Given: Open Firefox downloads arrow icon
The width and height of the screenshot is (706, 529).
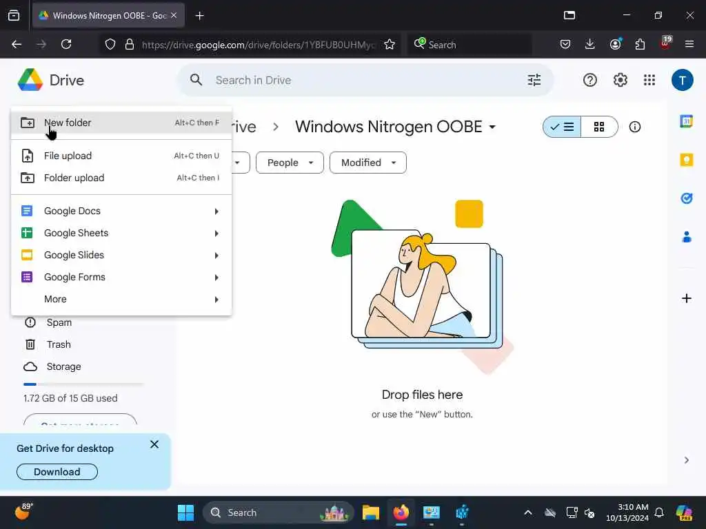Looking at the screenshot, I should coord(590,44).
